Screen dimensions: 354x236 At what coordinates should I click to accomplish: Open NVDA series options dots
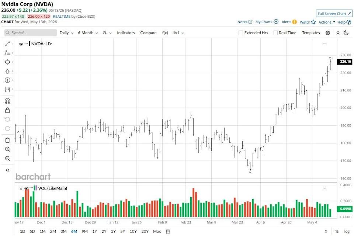coord(26,43)
